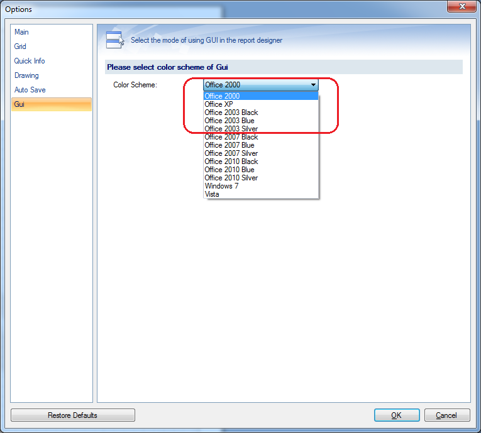Pick the Office 2003 Blue scheme
This screenshot has width=481, height=433.
click(261, 121)
